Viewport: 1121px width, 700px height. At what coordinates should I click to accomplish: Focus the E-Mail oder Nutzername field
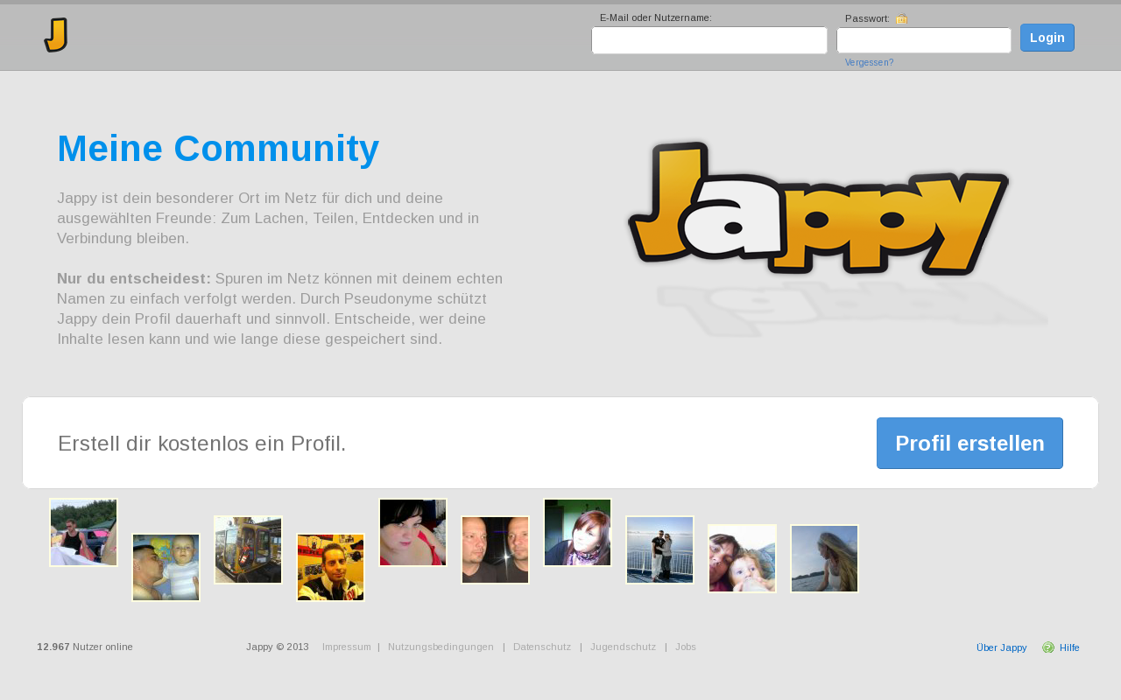pyautogui.click(x=709, y=40)
